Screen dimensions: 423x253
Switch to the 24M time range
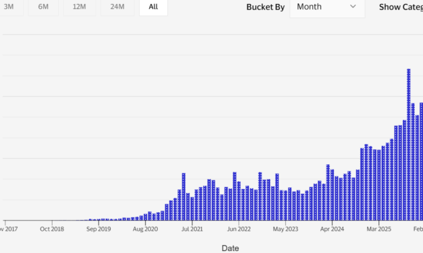click(117, 7)
